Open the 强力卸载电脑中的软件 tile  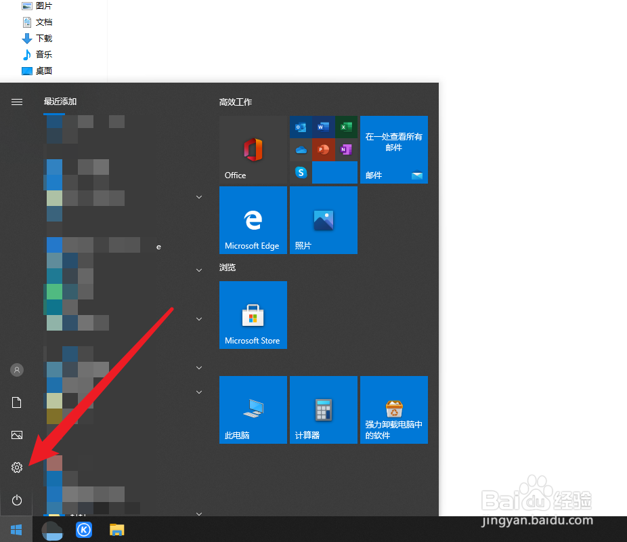coord(394,410)
